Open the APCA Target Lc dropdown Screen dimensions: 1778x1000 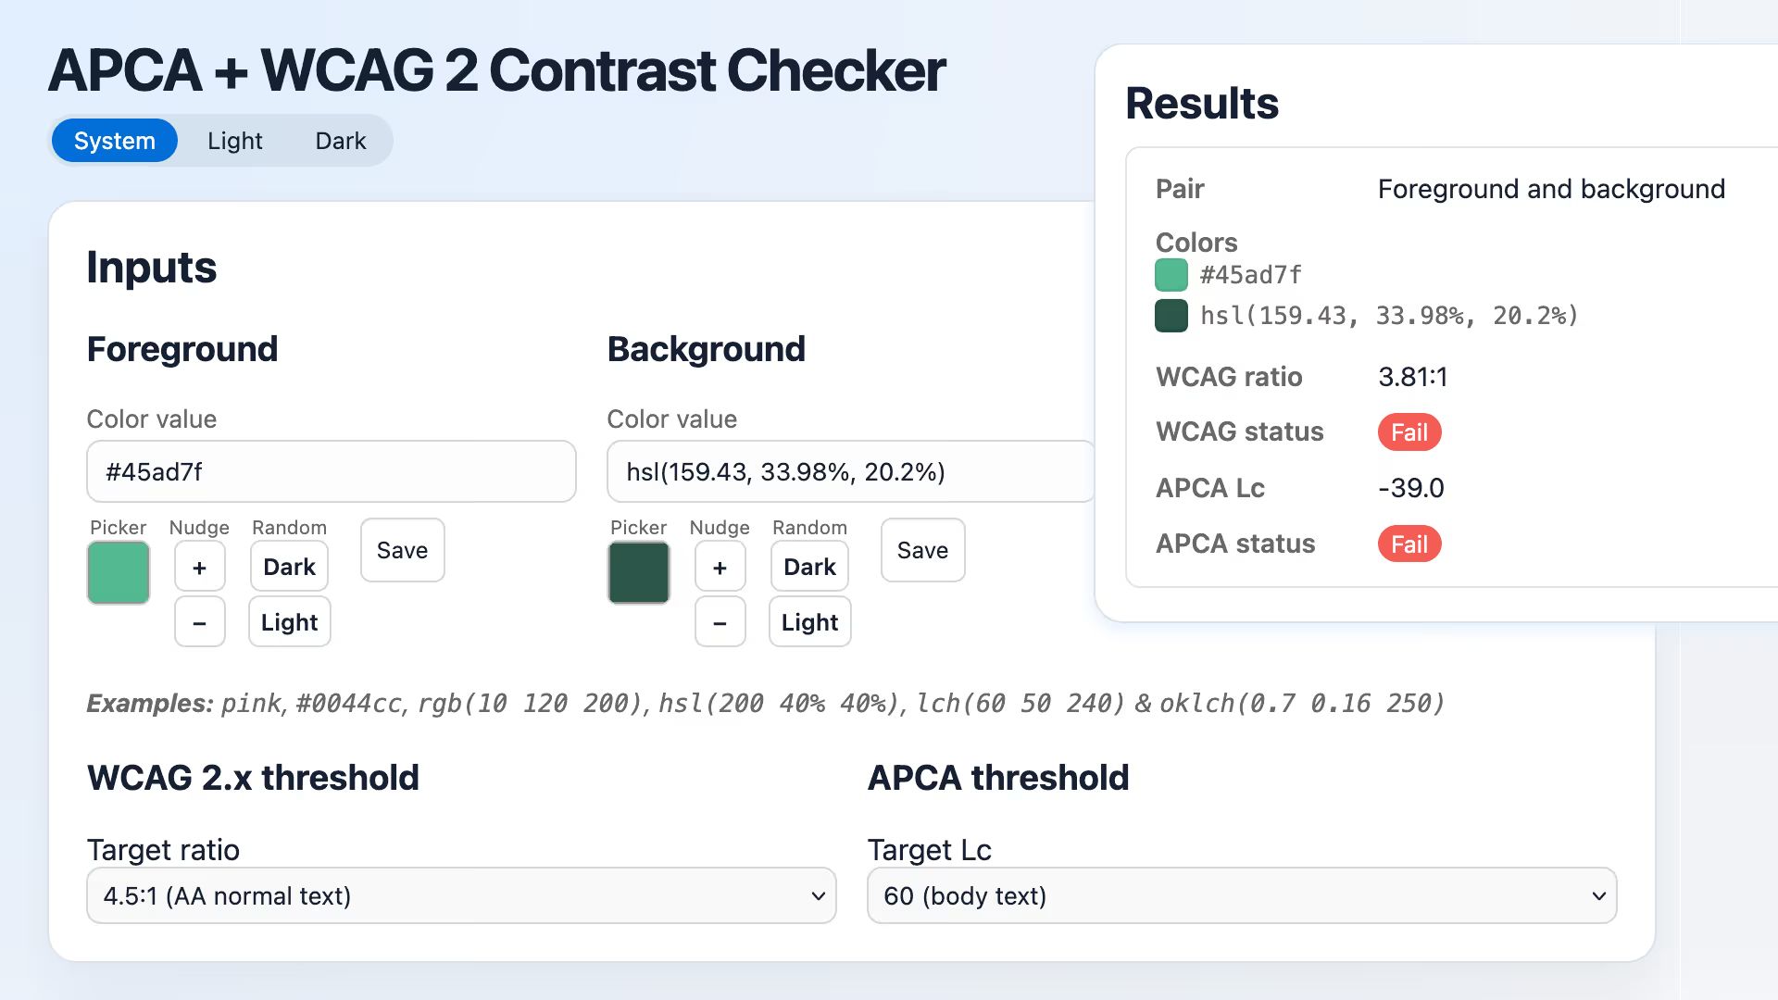[x=1242, y=895]
